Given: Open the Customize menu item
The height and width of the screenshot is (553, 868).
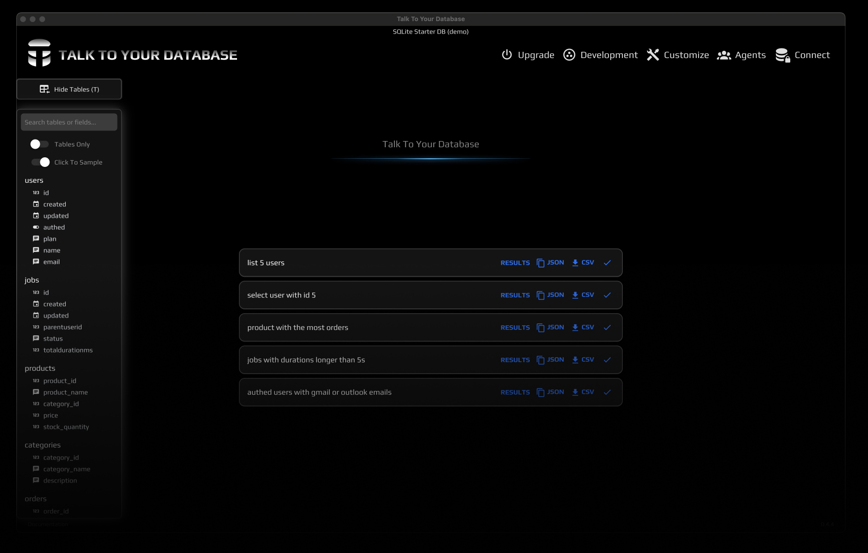Looking at the screenshot, I should (686, 55).
